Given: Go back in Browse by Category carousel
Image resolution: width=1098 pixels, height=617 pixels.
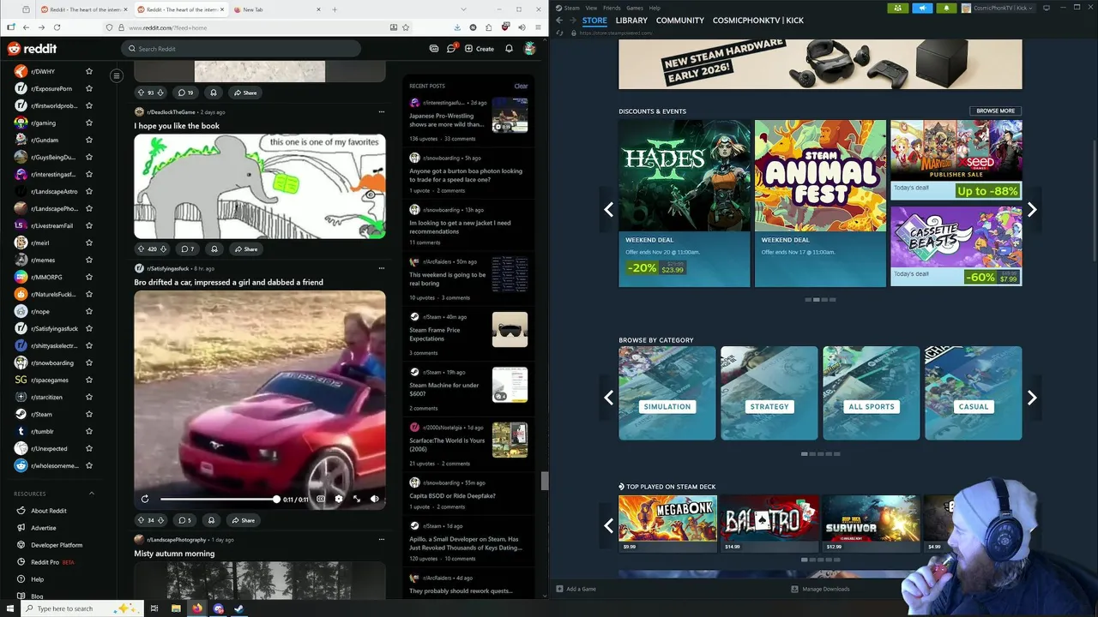Looking at the screenshot, I should [608, 398].
